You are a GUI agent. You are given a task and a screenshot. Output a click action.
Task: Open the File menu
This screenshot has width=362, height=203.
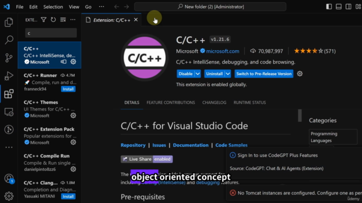pyautogui.click(x=20, y=7)
